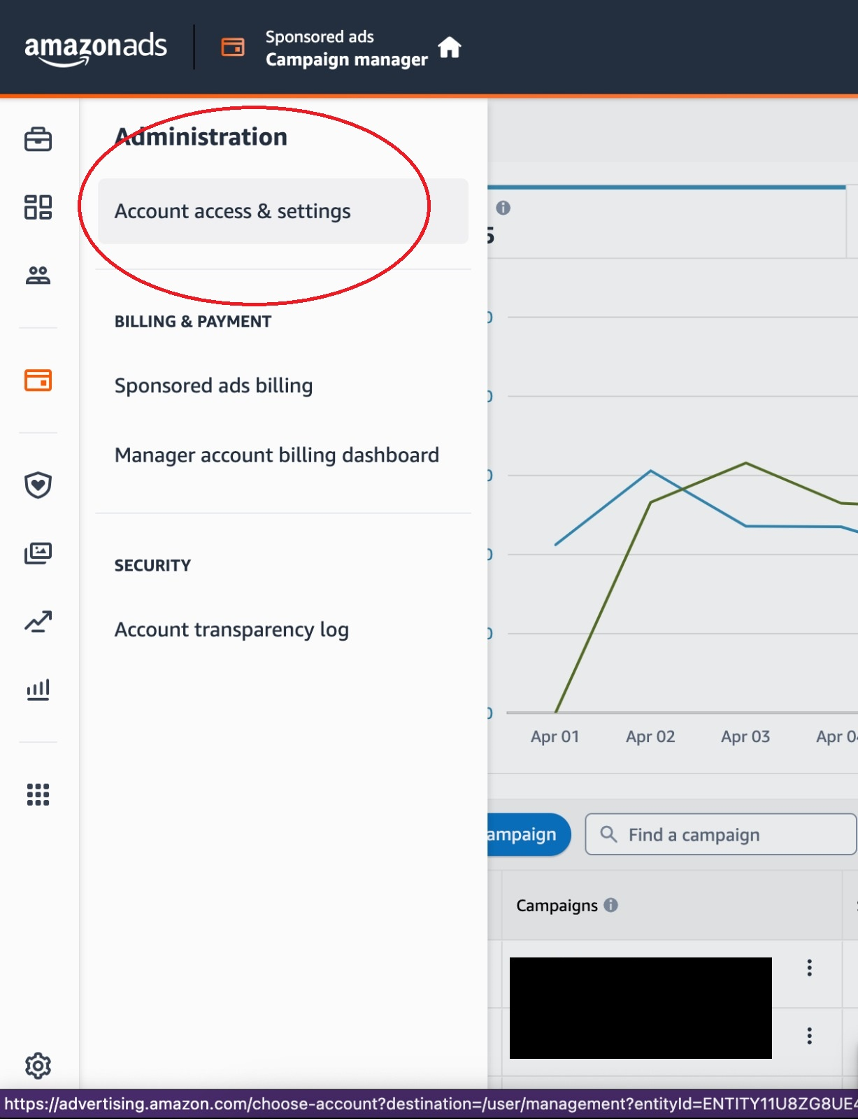Open Account transparency log
This screenshot has width=858, height=1119.
coord(231,630)
